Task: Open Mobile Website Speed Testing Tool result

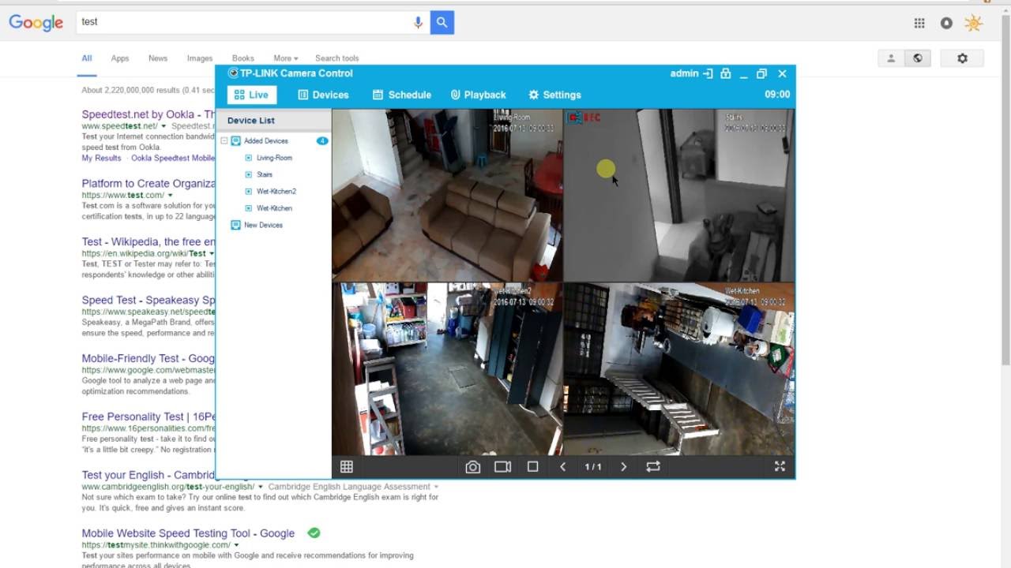Action: point(188,533)
